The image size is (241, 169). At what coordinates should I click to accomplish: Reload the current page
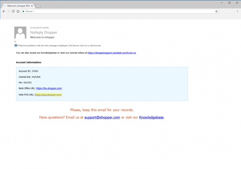13,11
